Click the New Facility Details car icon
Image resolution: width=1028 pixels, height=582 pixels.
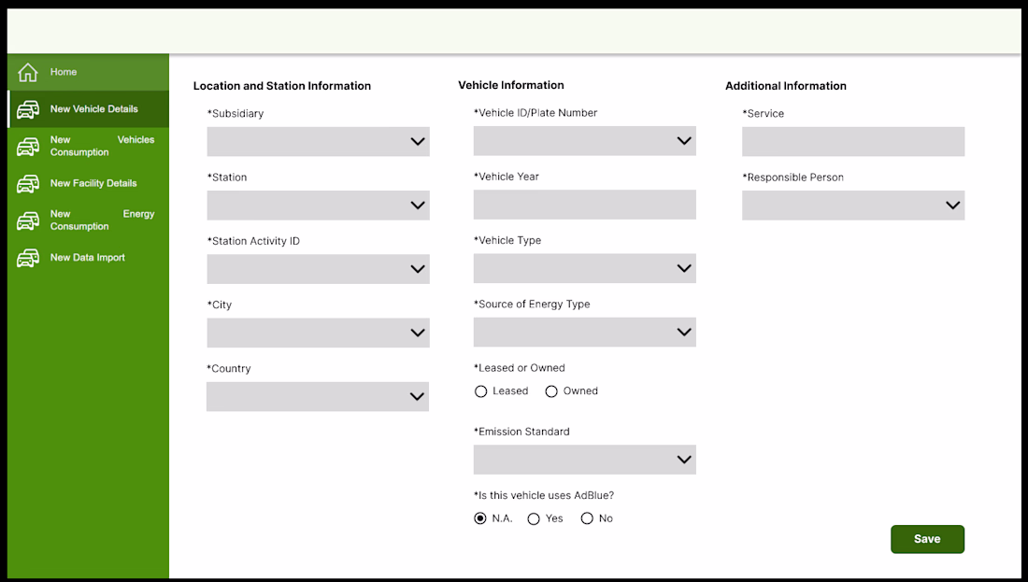pos(28,183)
